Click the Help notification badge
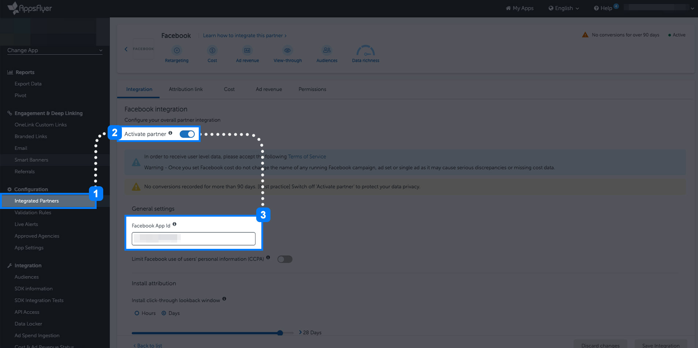This screenshot has height=348, width=698. [616, 6]
